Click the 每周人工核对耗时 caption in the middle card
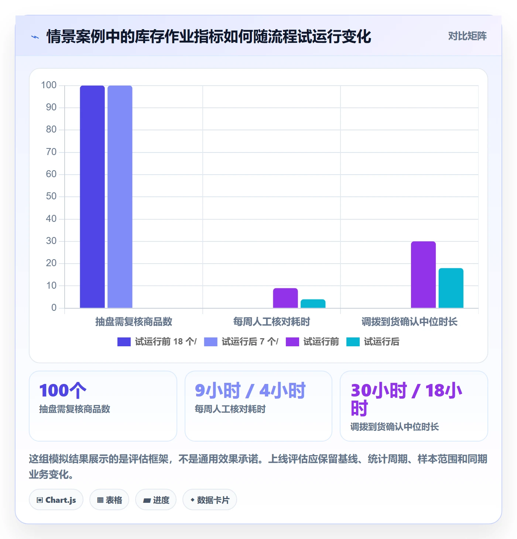This screenshot has height=539, width=517. coord(230,409)
